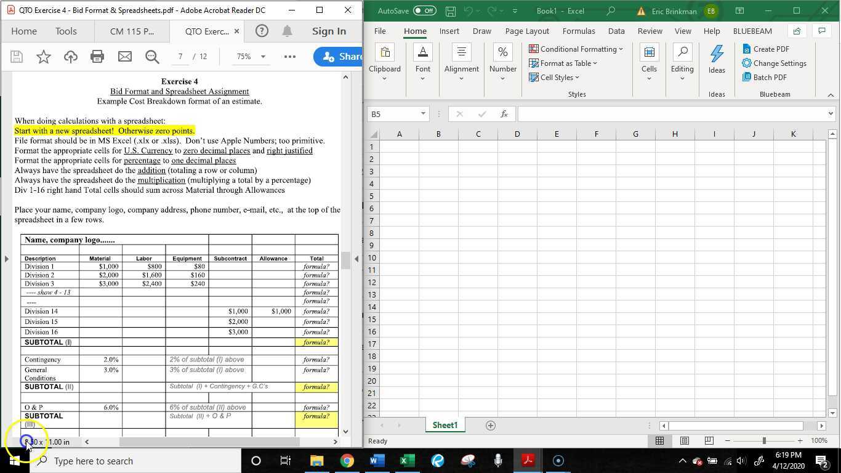This screenshot has width=841, height=473.
Task: Expand the Name Box dropdown arrow
Action: (x=423, y=114)
